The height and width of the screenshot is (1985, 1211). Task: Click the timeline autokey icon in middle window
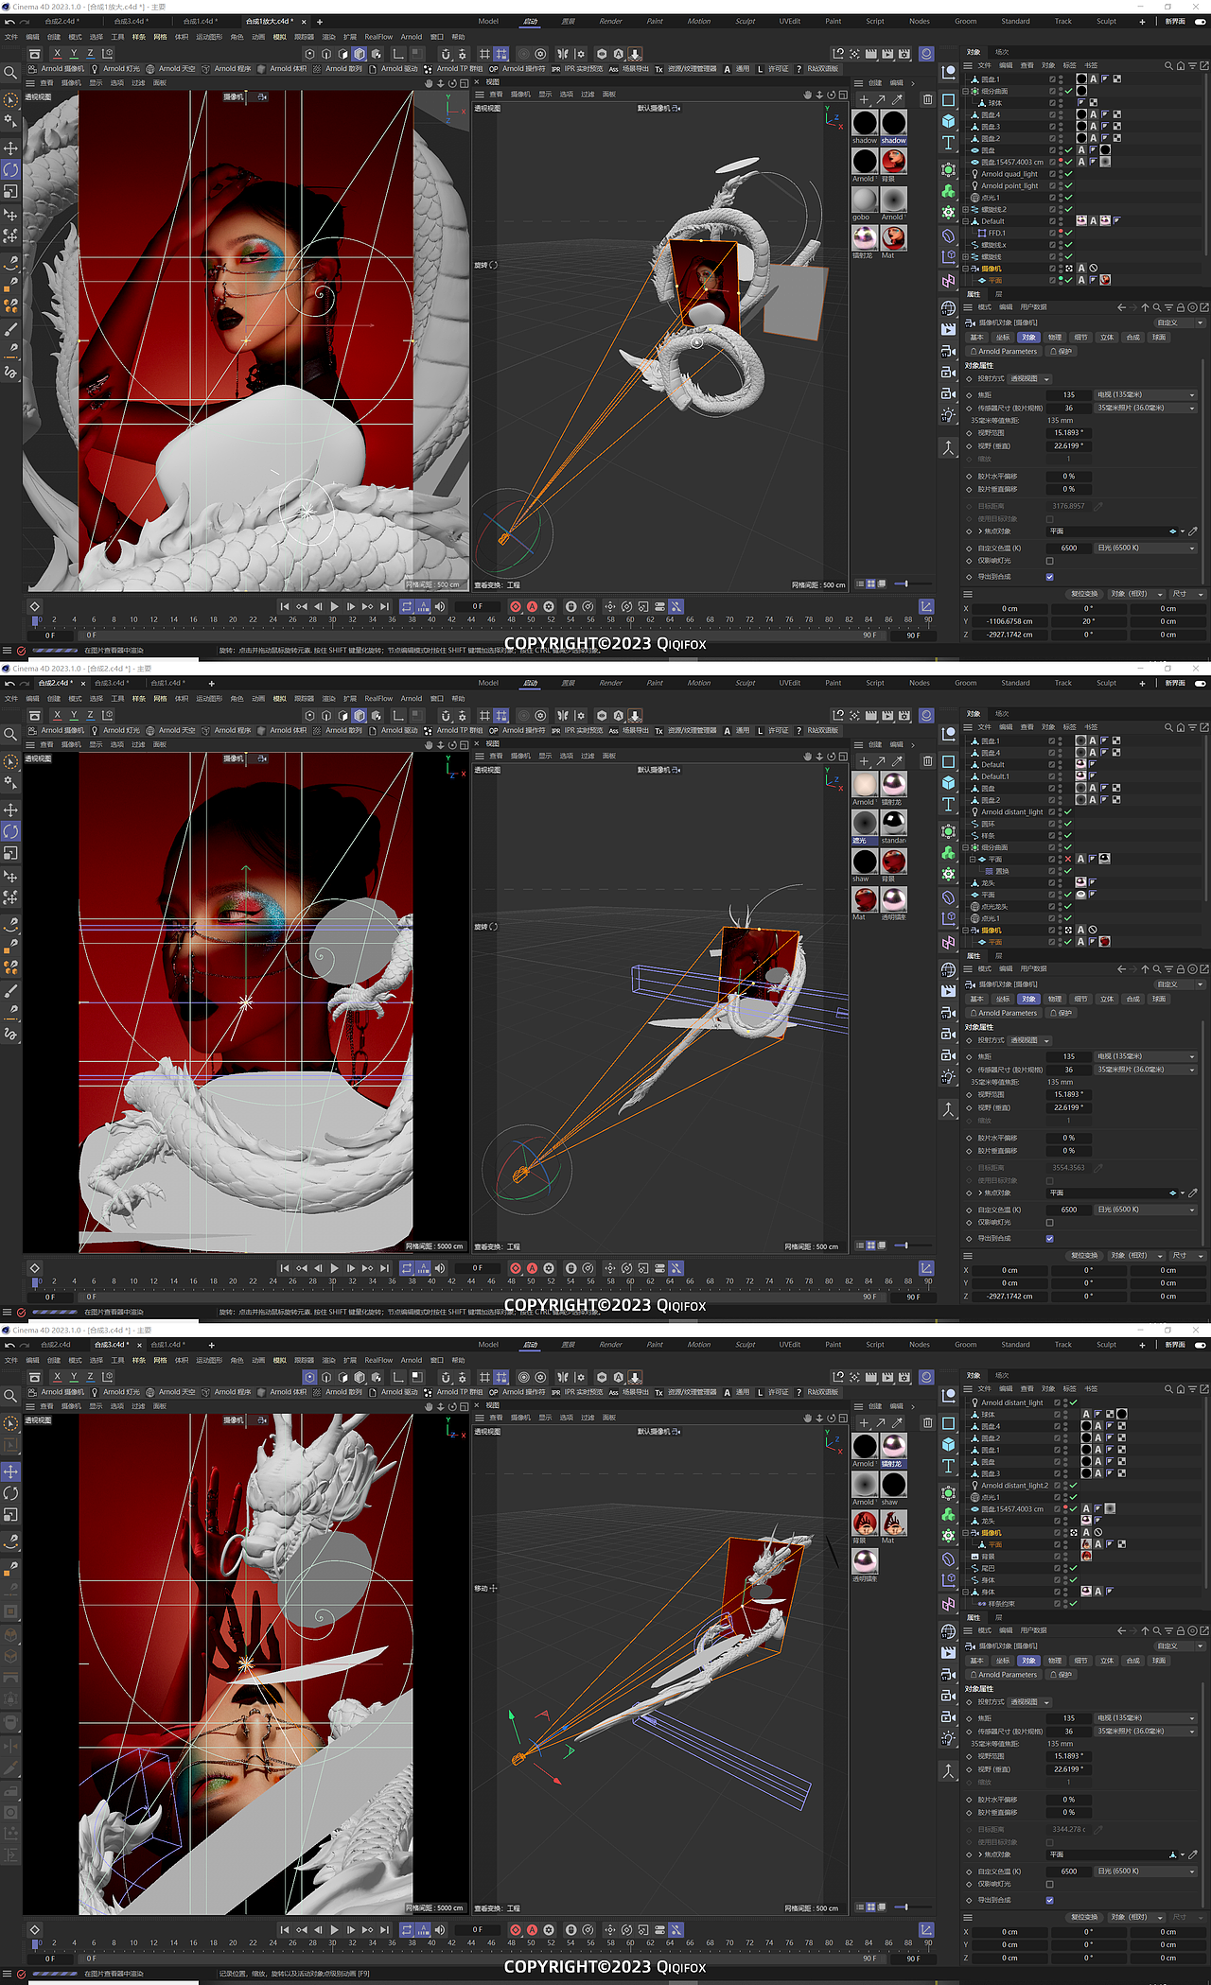(x=532, y=1268)
